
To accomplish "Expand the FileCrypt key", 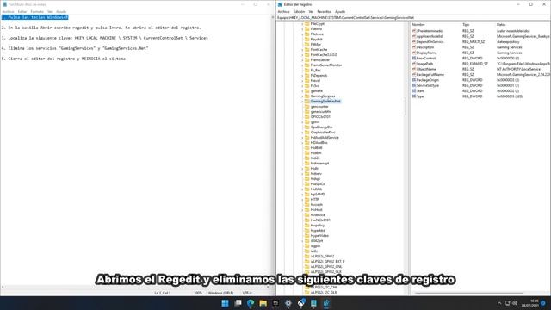I will click(x=302, y=24).
